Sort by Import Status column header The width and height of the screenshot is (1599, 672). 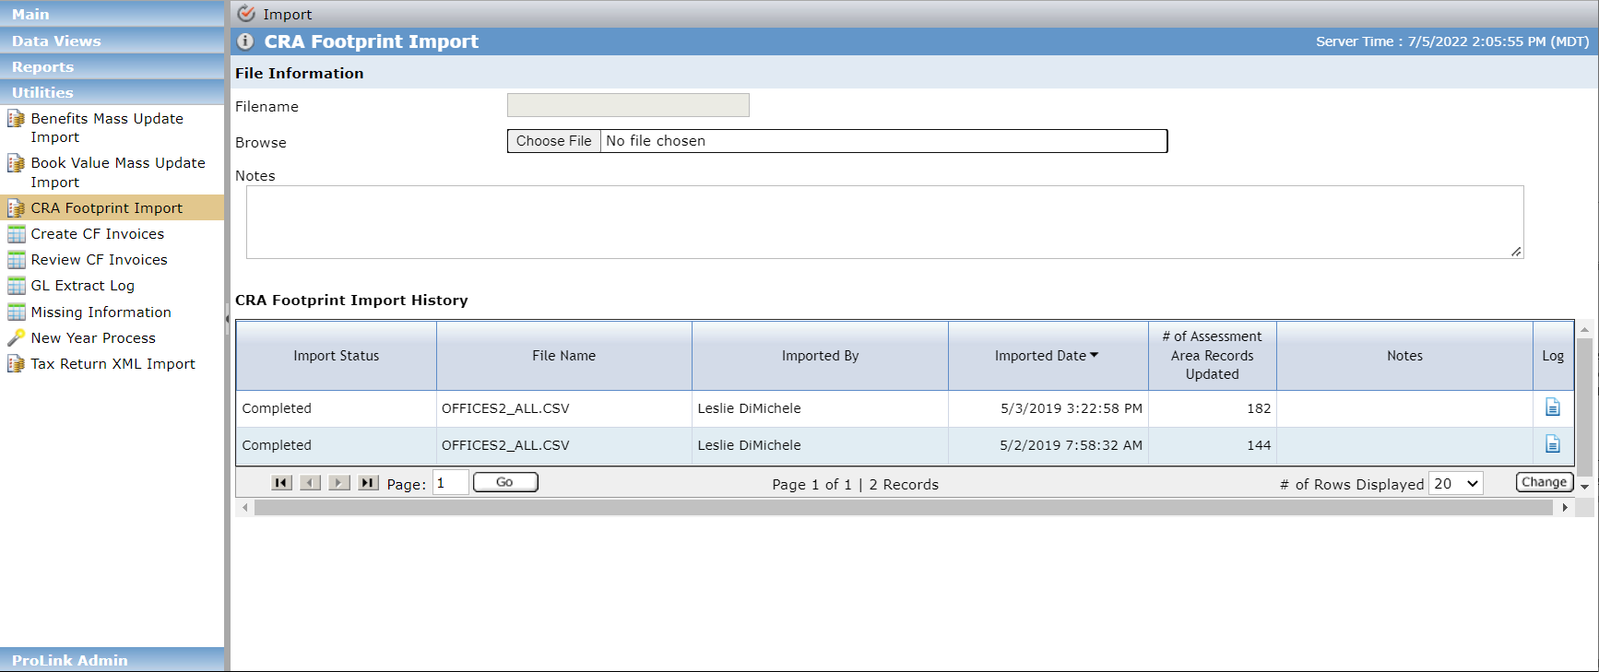click(337, 356)
